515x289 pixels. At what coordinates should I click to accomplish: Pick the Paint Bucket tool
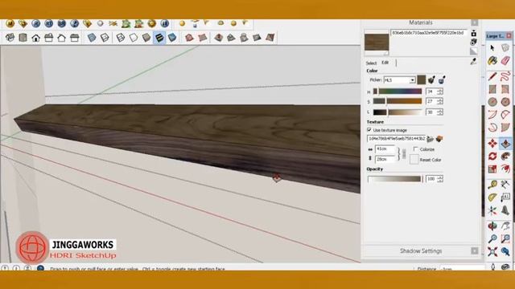(x=492, y=61)
